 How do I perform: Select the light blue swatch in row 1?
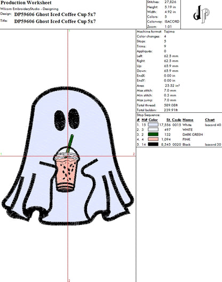153,125
